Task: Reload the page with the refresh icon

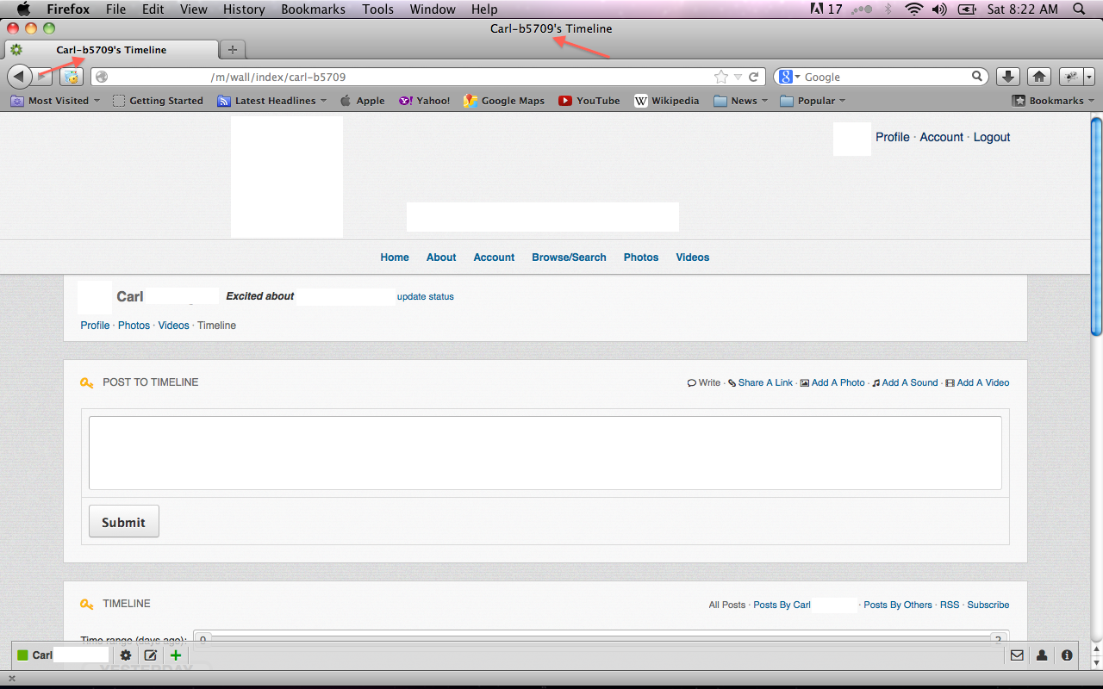Action: [753, 77]
